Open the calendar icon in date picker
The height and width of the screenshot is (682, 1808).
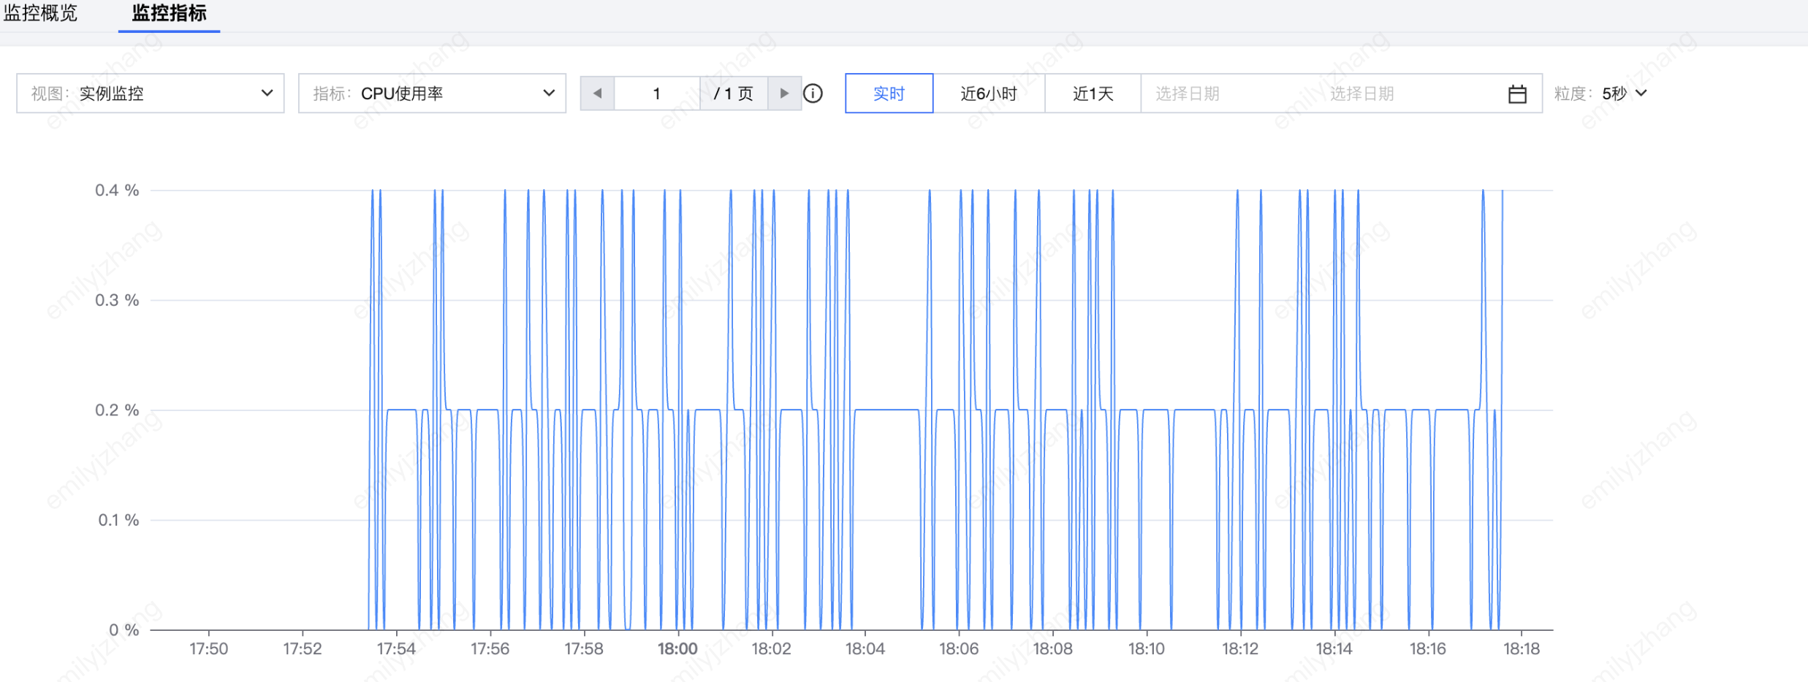(1517, 94)
